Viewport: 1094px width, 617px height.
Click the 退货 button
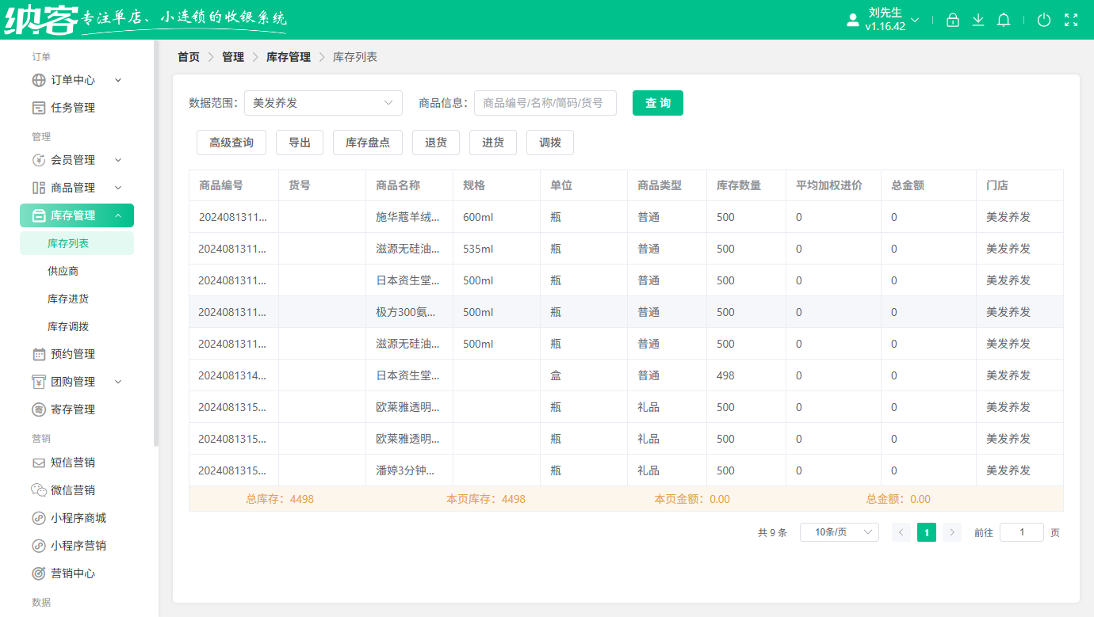[x=436, y=143]
